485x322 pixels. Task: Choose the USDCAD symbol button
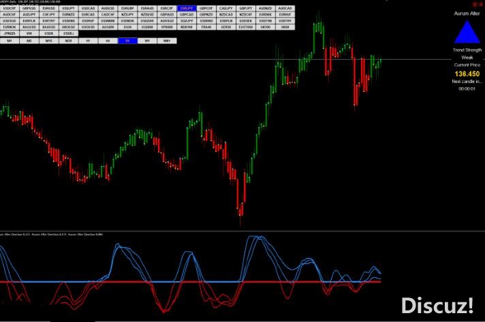[88, 8]
